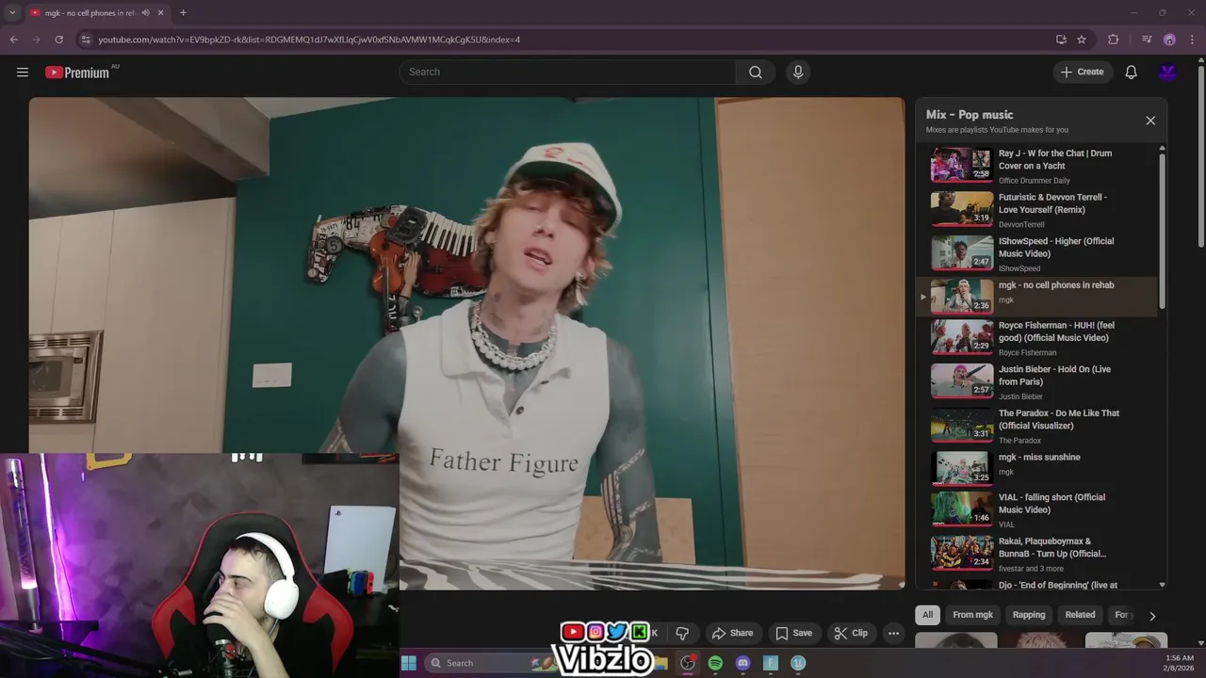Click the playlist panel scrollbar
This screenshot has height=678, width=1206.
[1162, 231]
